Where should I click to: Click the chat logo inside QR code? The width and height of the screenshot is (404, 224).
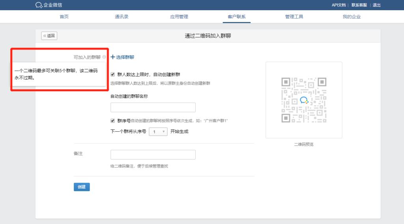click(x=303, y=100)
